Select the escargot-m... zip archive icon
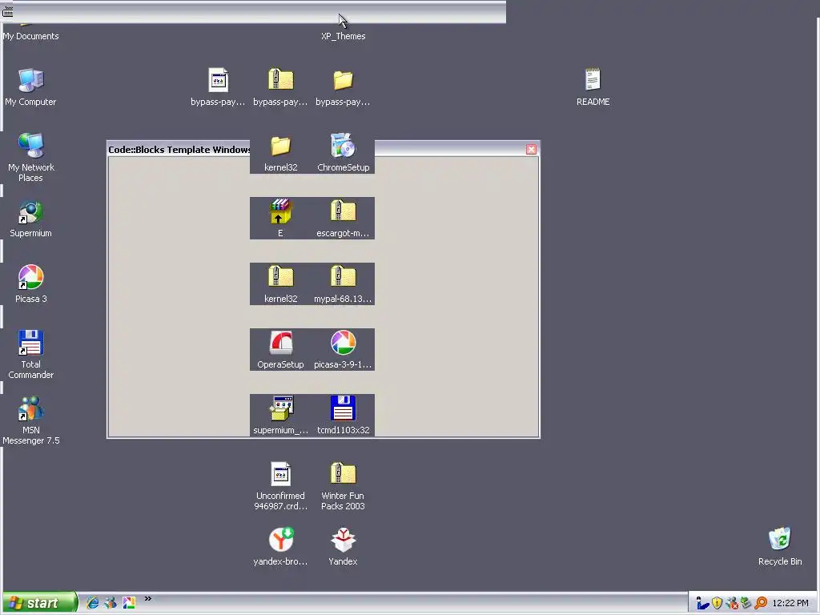Image resolution: width=820 pixels, height=615 pixels. [343, 211]
